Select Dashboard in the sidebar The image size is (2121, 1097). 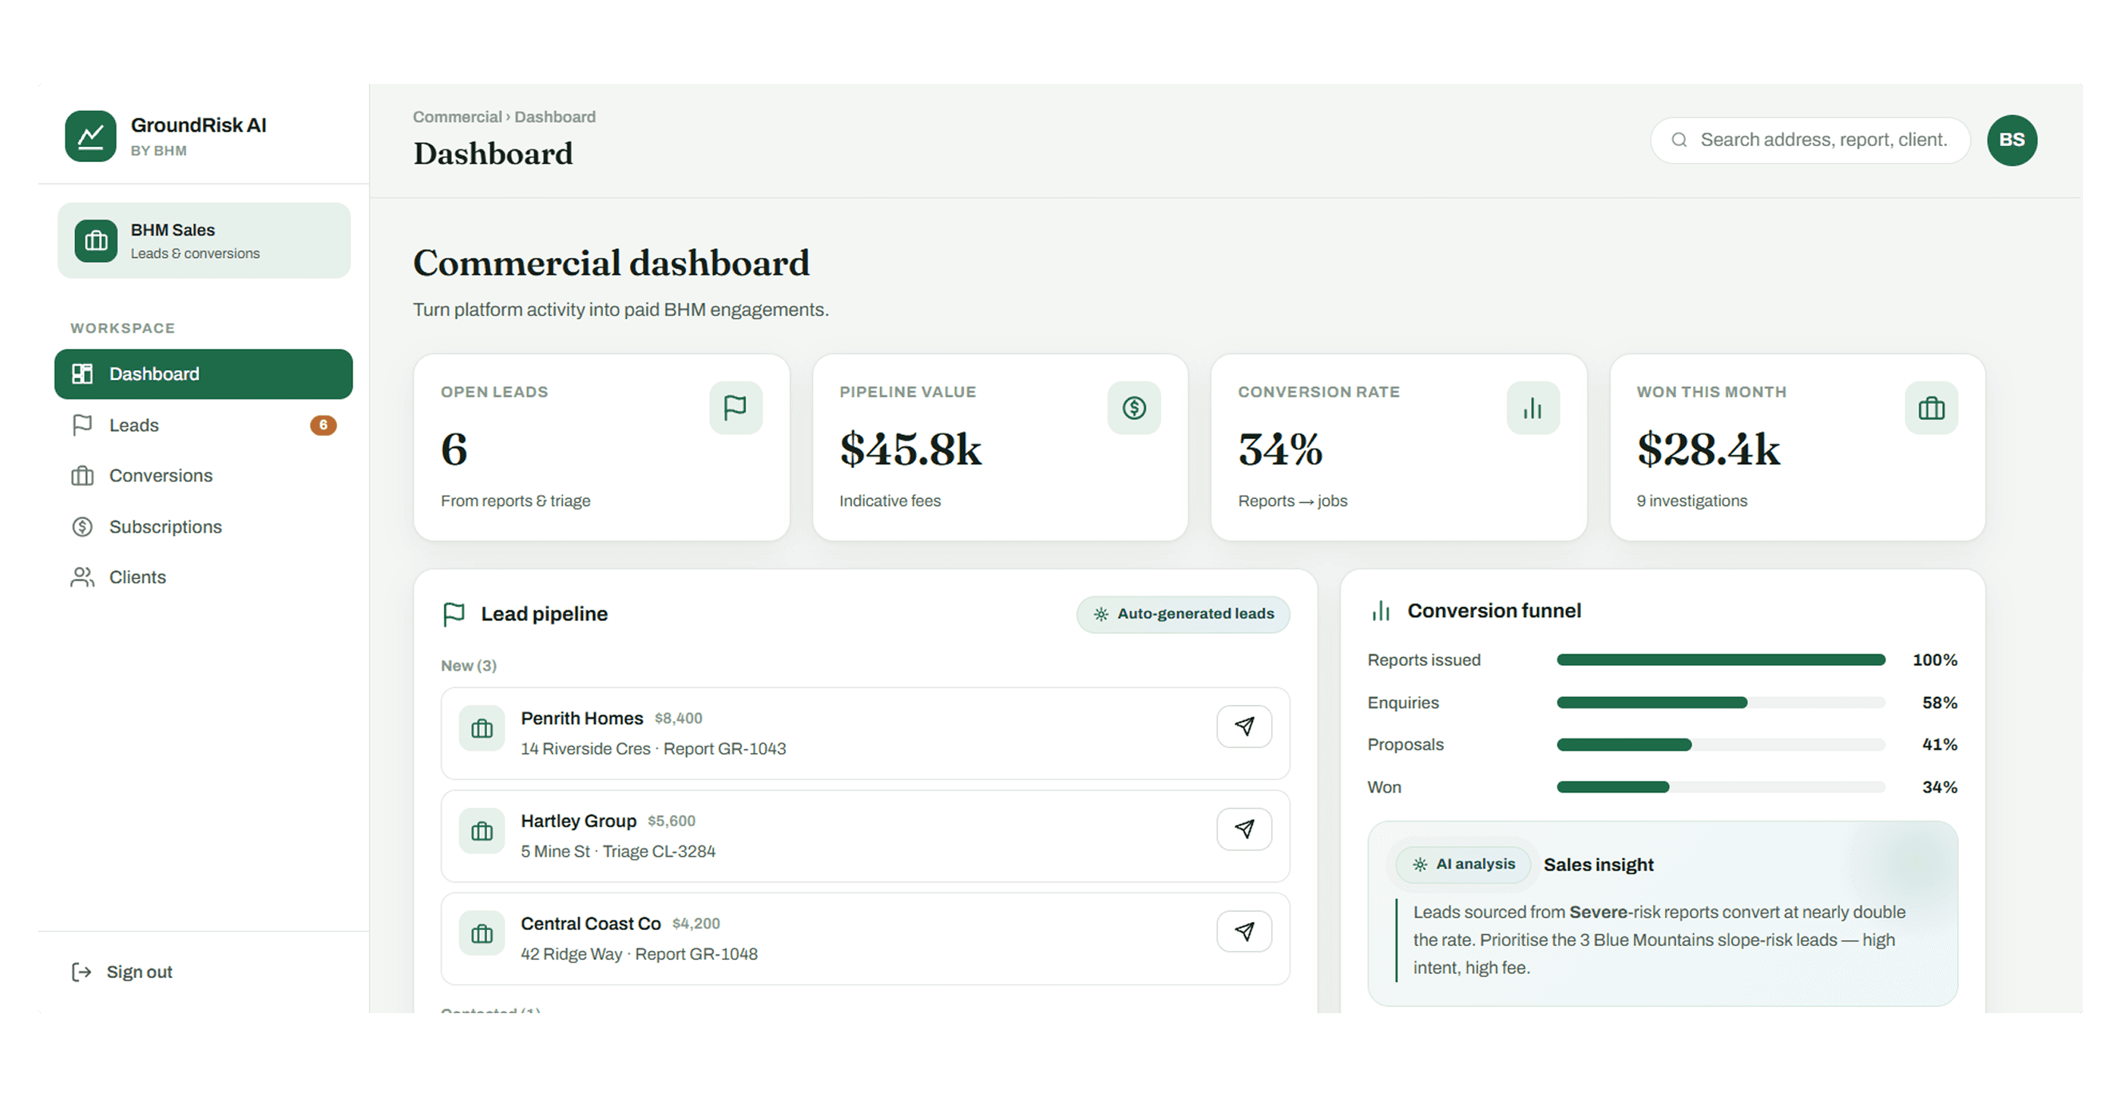coord(204,374)
